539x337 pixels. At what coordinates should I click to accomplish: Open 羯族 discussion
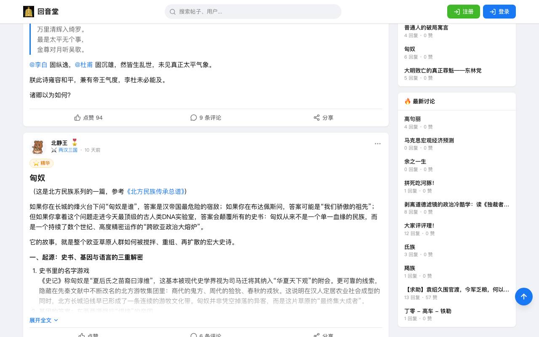[410, 268]
